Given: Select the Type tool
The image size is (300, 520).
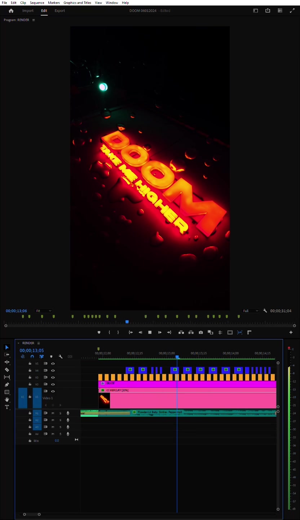Looking at the screenshot, I should [6, 407].
